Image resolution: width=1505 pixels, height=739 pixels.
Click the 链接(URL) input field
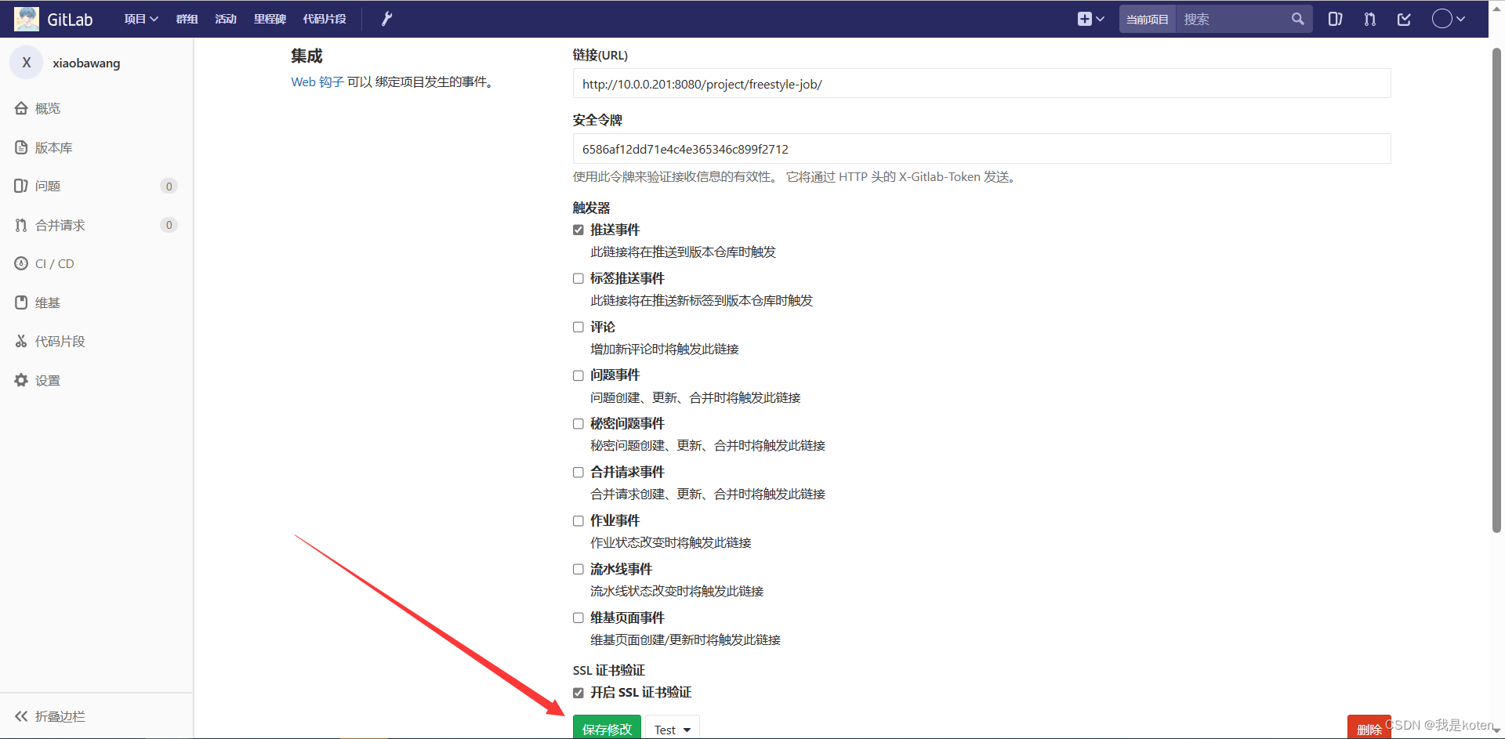coord(981,83)
